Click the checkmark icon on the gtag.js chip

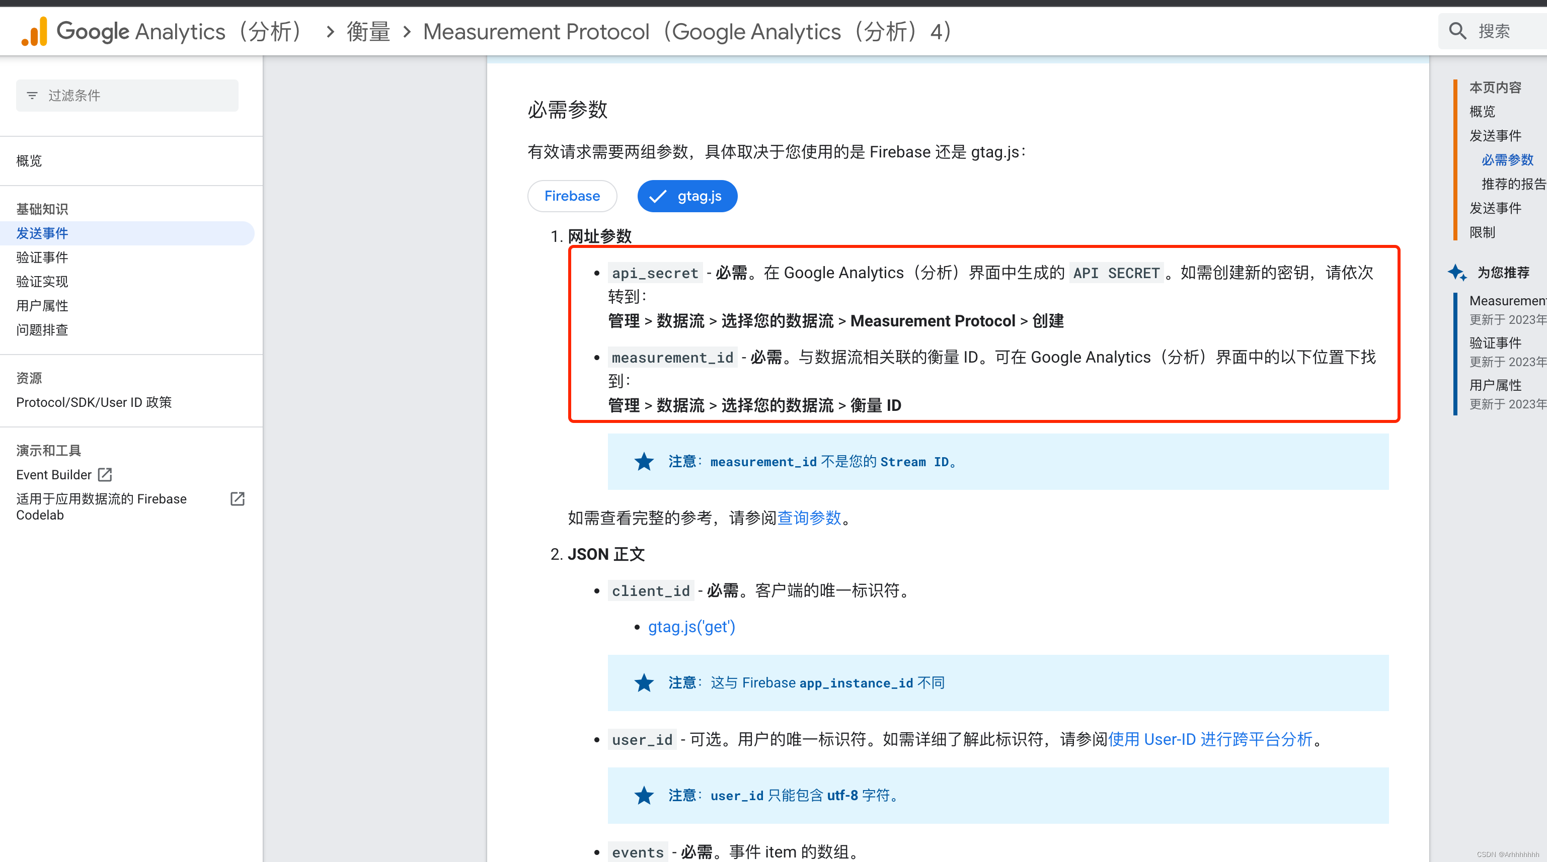(x=658, y=196)
